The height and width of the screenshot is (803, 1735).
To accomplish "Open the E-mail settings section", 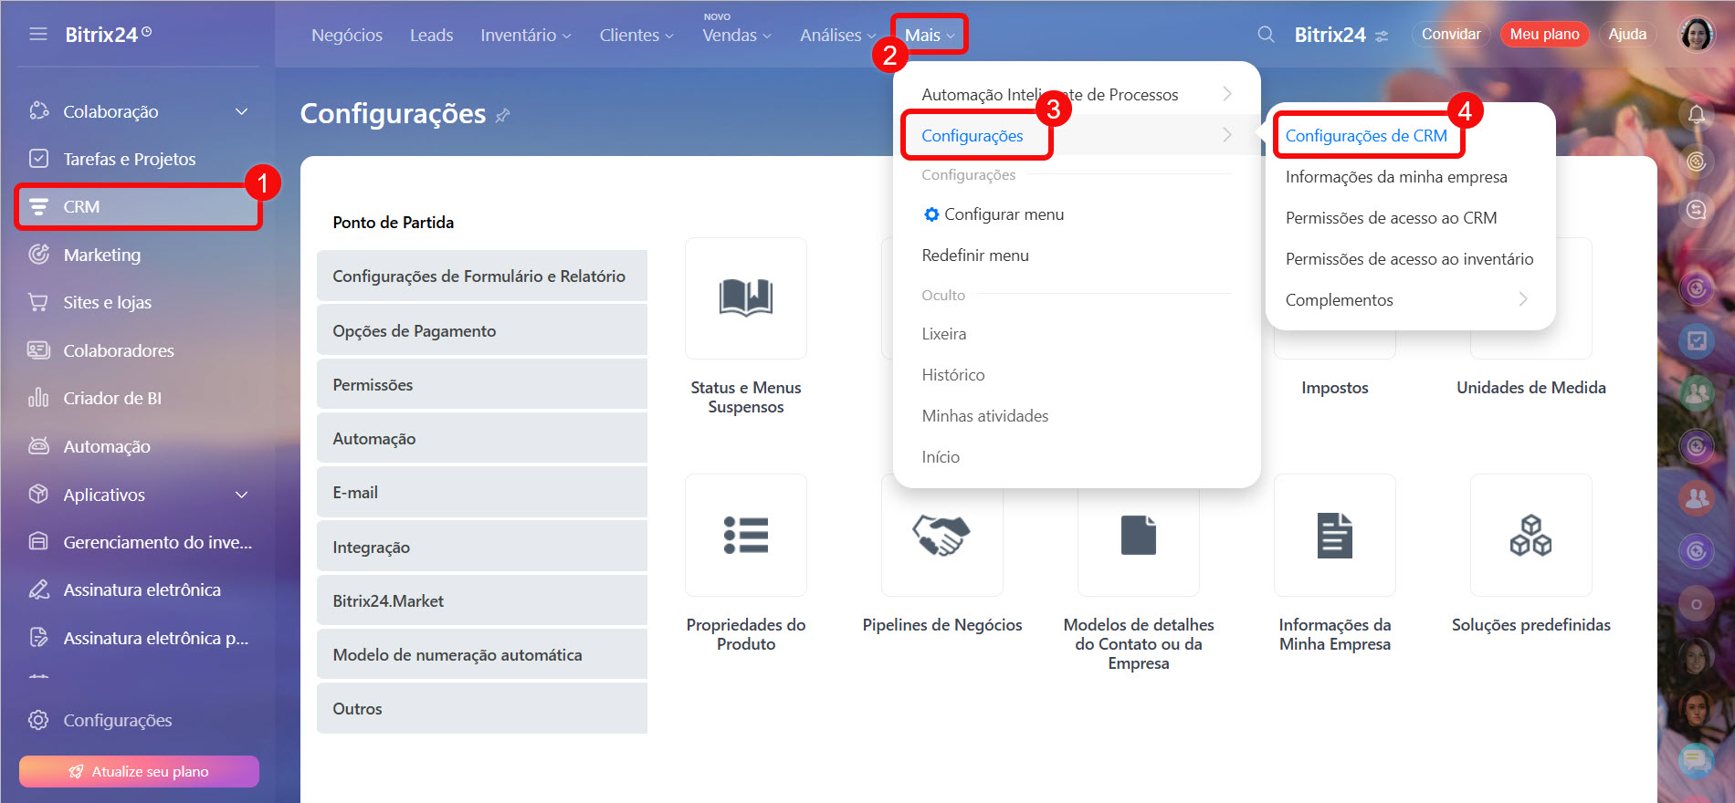I will pyautogui.click(x=482, y=492).
